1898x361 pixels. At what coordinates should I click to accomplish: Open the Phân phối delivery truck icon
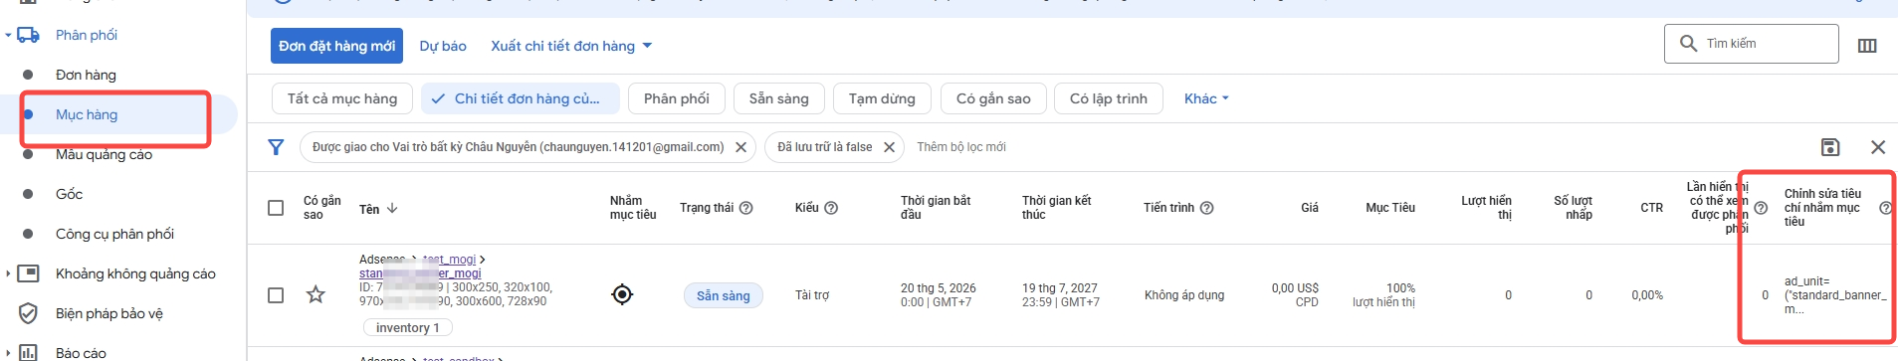click(x=29, y=35)
